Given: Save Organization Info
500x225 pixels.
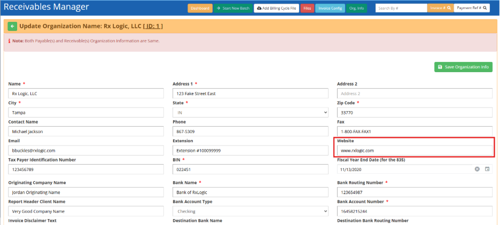Looking at the screenshot, I should pos(463,67).
